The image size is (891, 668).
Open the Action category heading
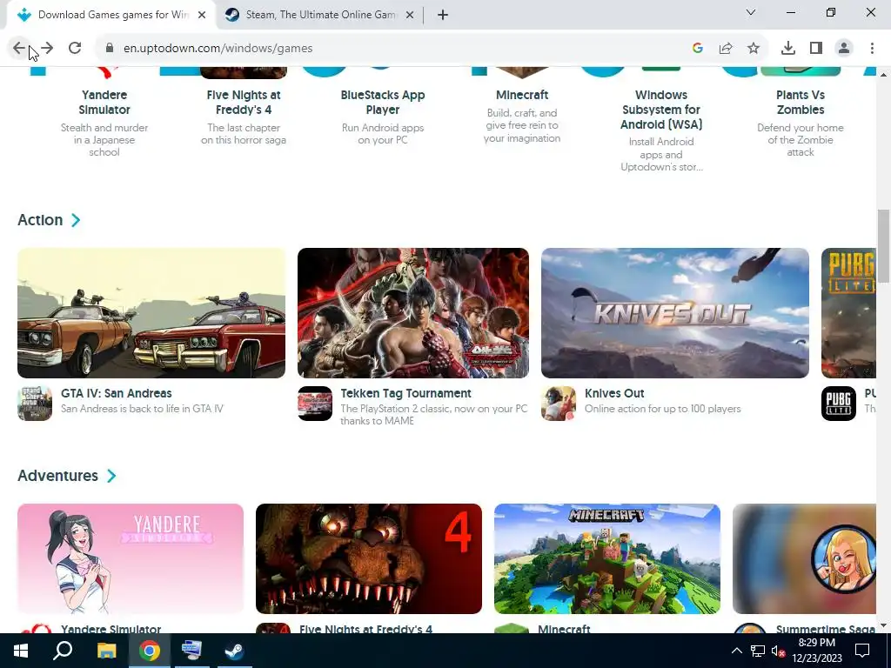click(x=40, y=220)
